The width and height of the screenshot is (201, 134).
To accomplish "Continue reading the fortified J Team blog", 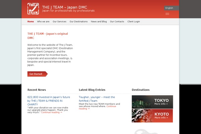I will click(x=97, y=108).
